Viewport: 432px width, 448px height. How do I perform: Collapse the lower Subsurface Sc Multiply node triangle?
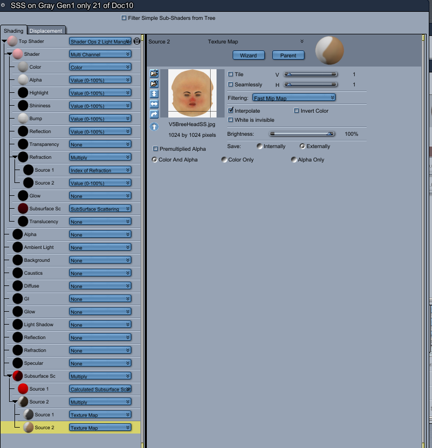tap(10, 376)
